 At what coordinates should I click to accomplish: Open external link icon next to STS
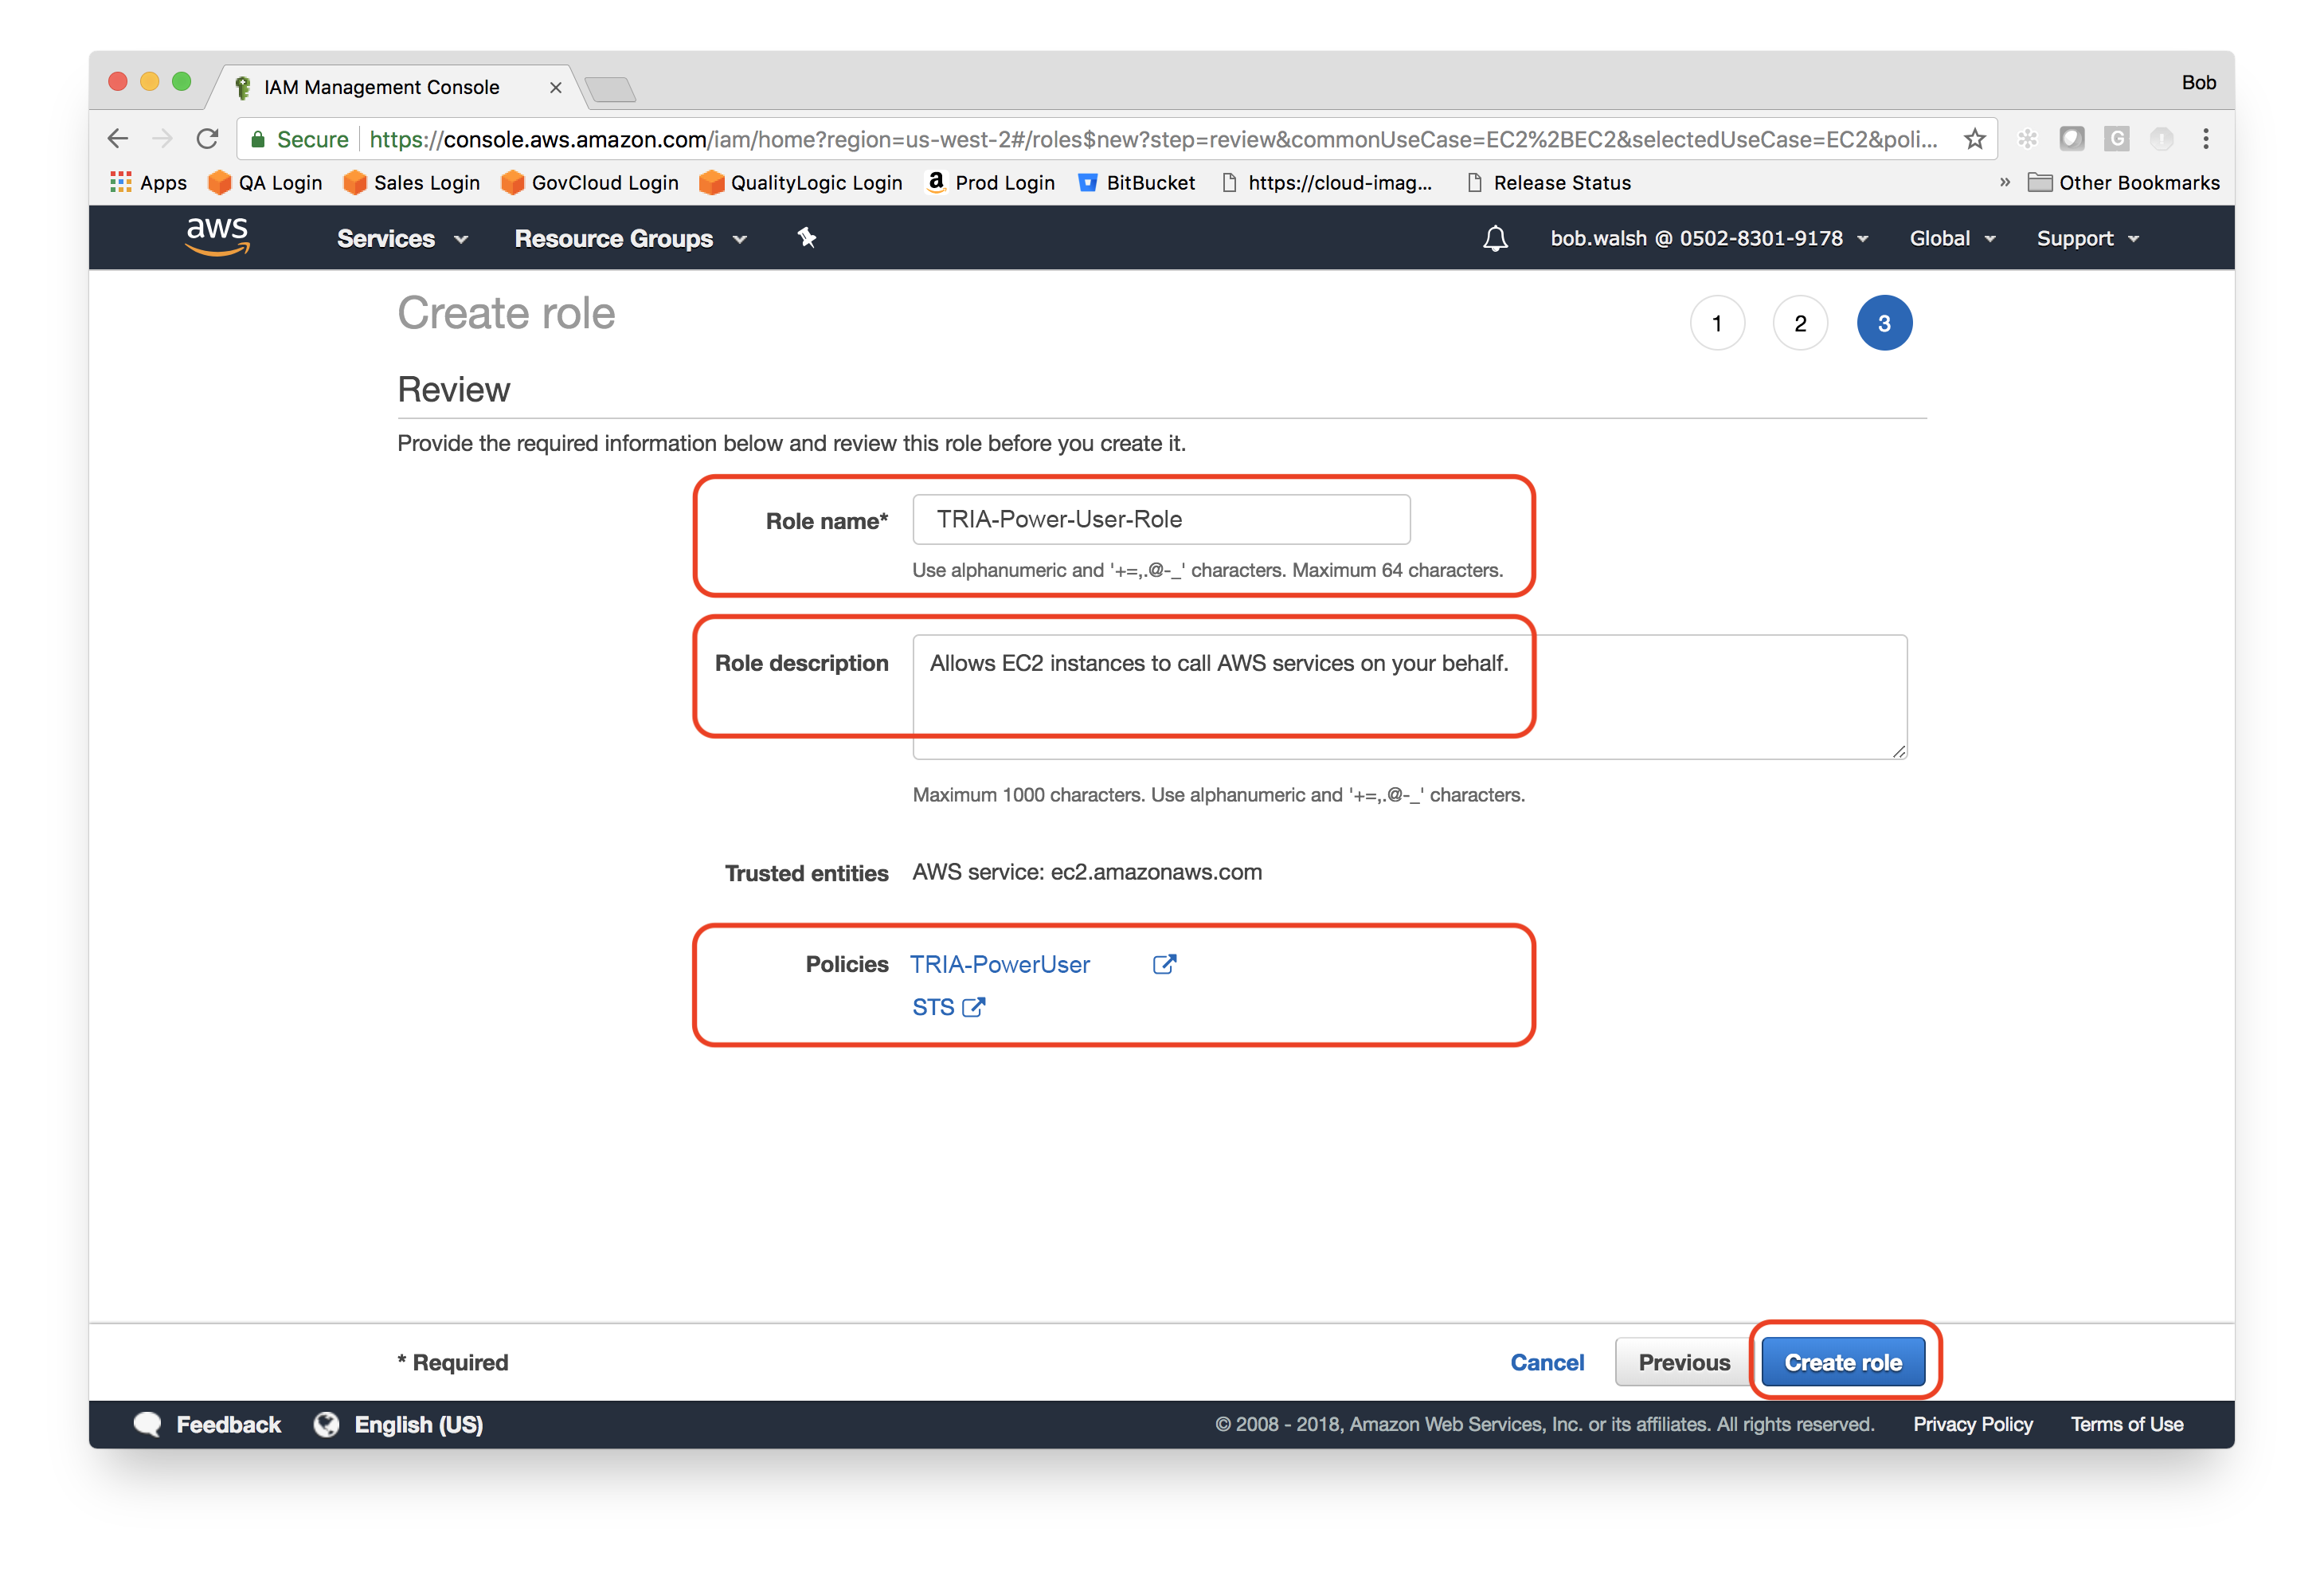click(x=973, y=1006)
